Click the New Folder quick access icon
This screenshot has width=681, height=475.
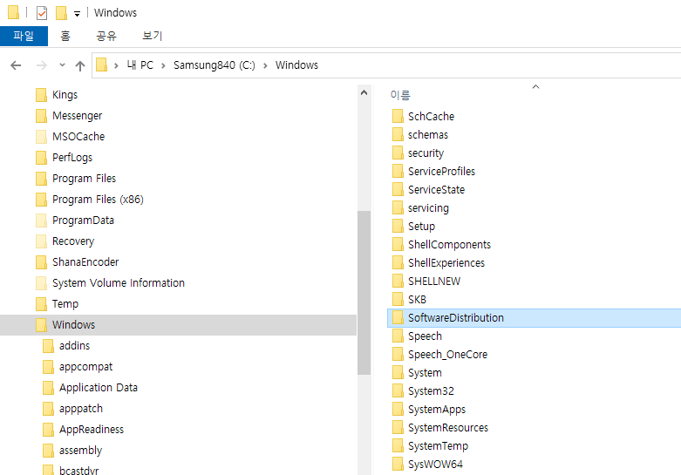61,13
